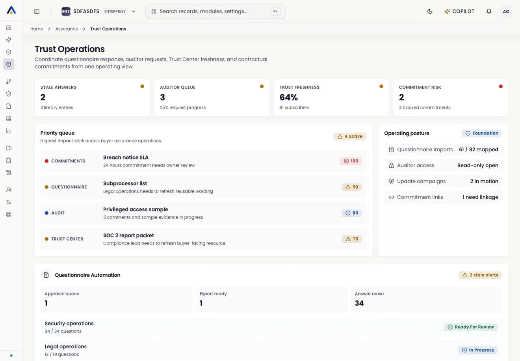Open the Stale Answers metric card
The width and height of the screenshot is (520, 361).
tap(92, 97)
